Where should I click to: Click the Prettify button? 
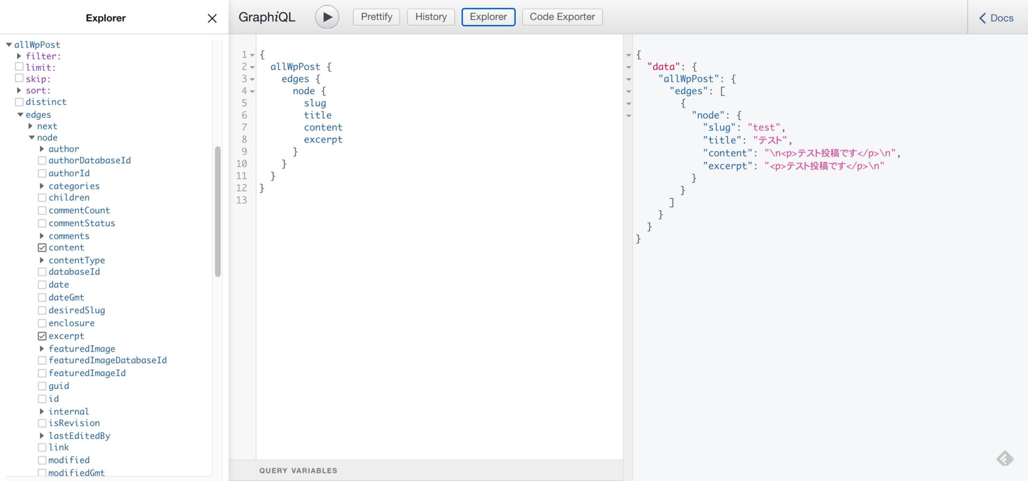376,17
